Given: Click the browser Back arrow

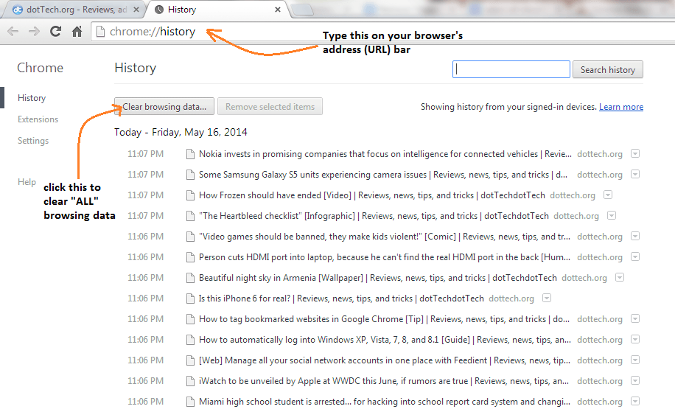Looking at the screenshot, I should (x=13, y=32).
